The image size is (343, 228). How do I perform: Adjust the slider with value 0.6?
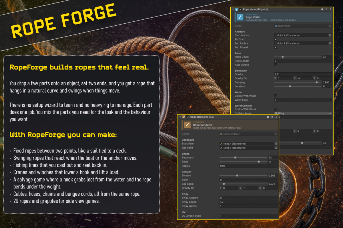300,143
